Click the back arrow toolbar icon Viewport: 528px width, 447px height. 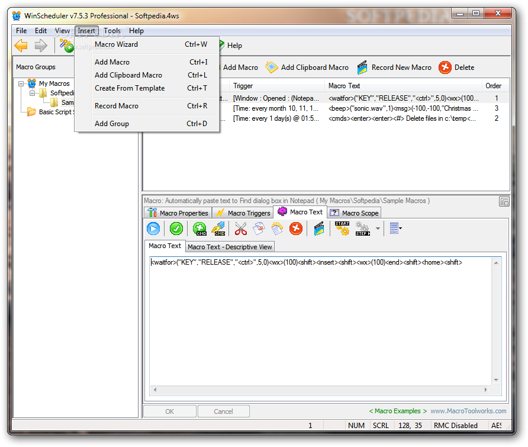pos(21,46)
